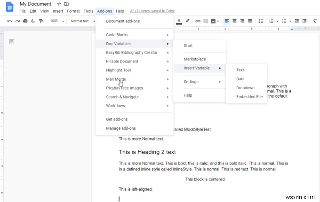Toggle right align
The height and width of the screenshot is (202, 320).
click(x=242, y=21)
